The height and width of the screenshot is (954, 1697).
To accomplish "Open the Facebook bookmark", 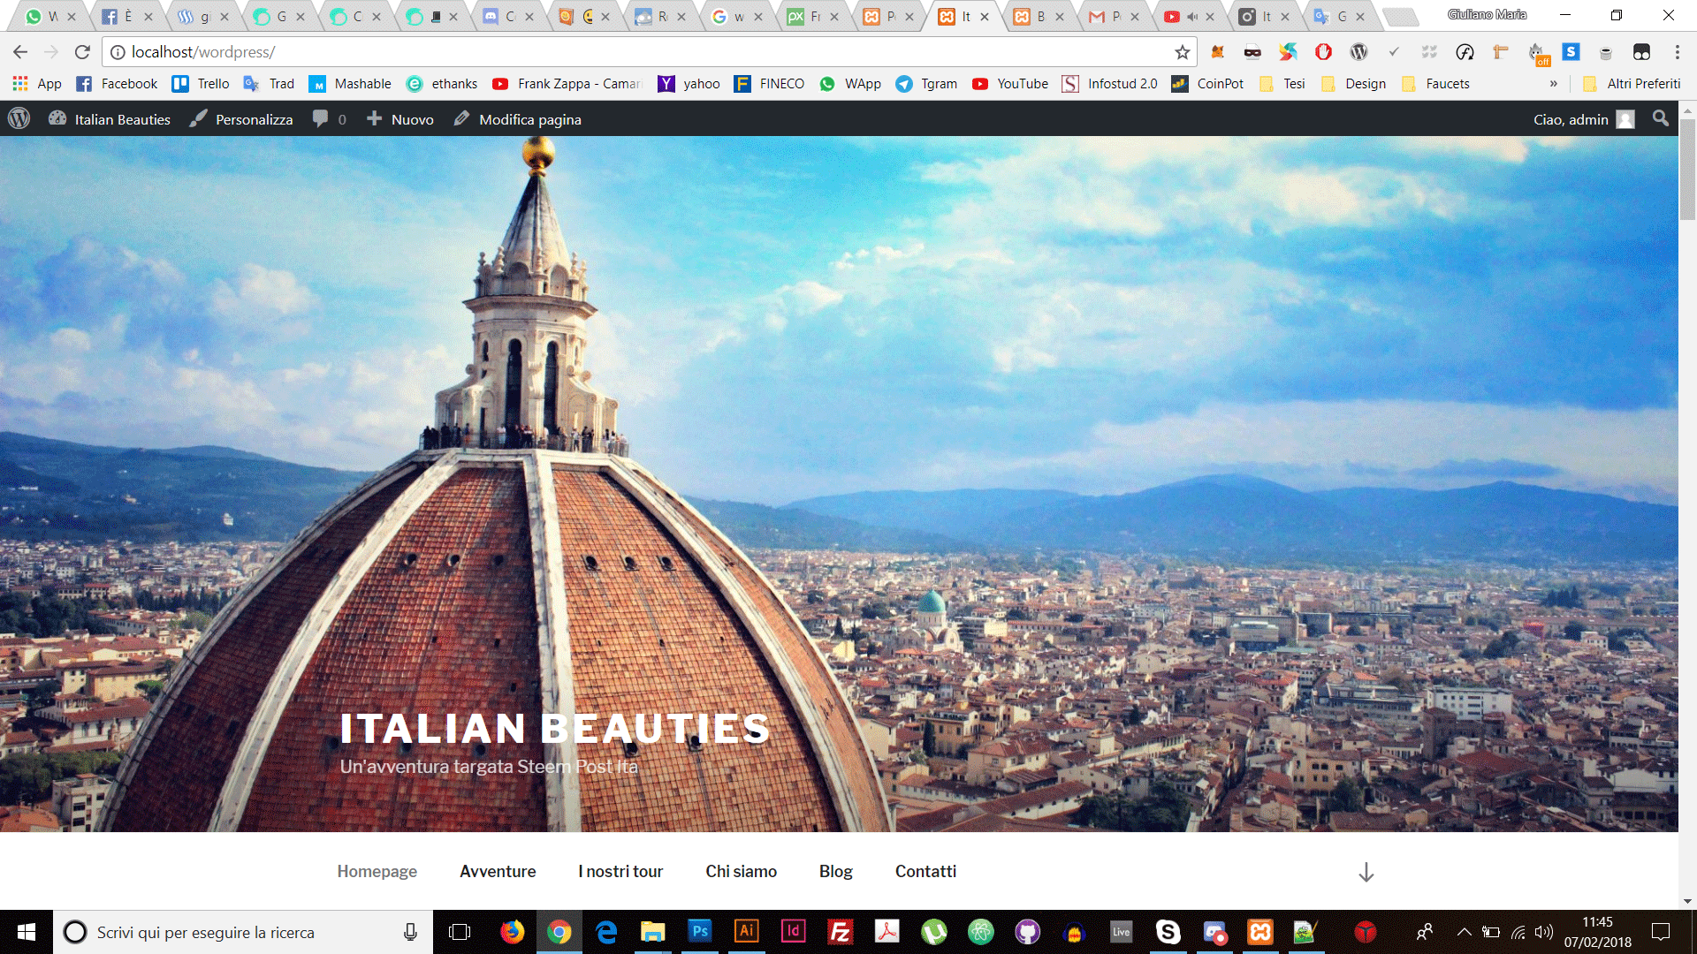I will [117, 83].
